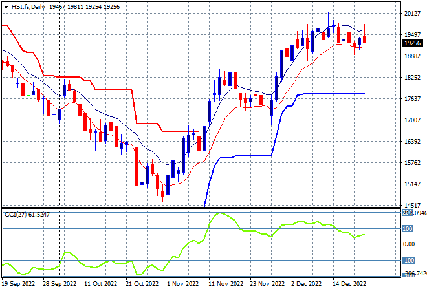Select the flat thick blue support line
Viewport: 427px width, 291px height.
point(334,94)
